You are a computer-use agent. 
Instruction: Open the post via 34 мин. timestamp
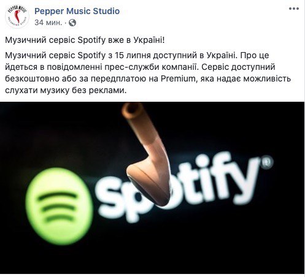[x=48, y=23]
